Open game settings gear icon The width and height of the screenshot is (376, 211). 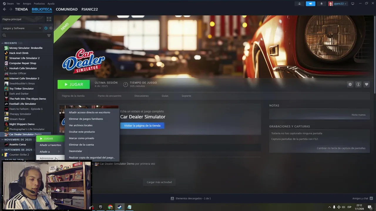tap(350, 84)
